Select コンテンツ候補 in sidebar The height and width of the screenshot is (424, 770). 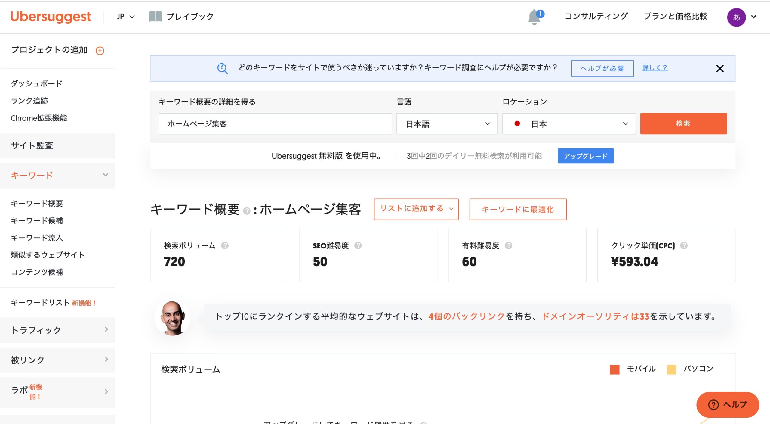point(37,272)
